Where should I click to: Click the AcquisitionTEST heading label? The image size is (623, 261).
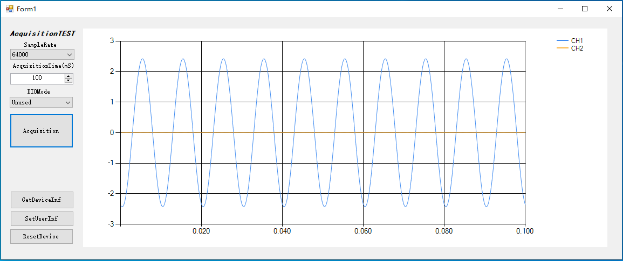(42, 33)
